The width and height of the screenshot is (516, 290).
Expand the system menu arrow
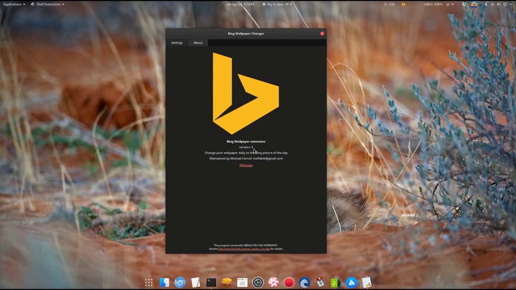click(x=511, y=4)
